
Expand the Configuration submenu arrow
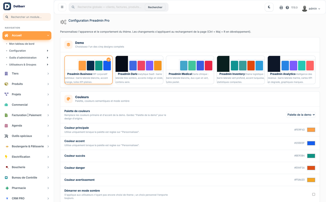(x=48, y=51)
